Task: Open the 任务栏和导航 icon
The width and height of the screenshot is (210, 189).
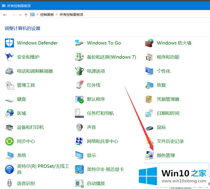Action: point(79,113)
